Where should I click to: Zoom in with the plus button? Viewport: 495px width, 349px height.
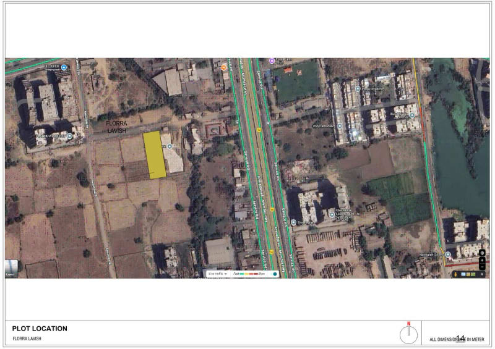point(482,260)
